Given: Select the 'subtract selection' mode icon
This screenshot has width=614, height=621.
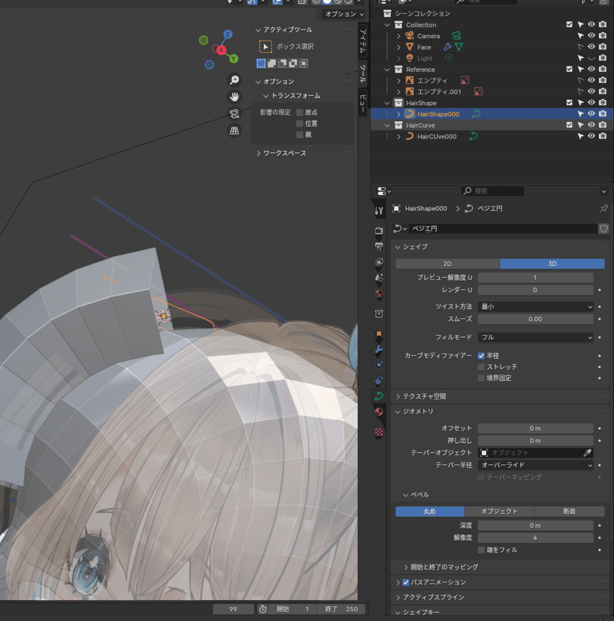Looking at the screenshot, I should [282, 63].
